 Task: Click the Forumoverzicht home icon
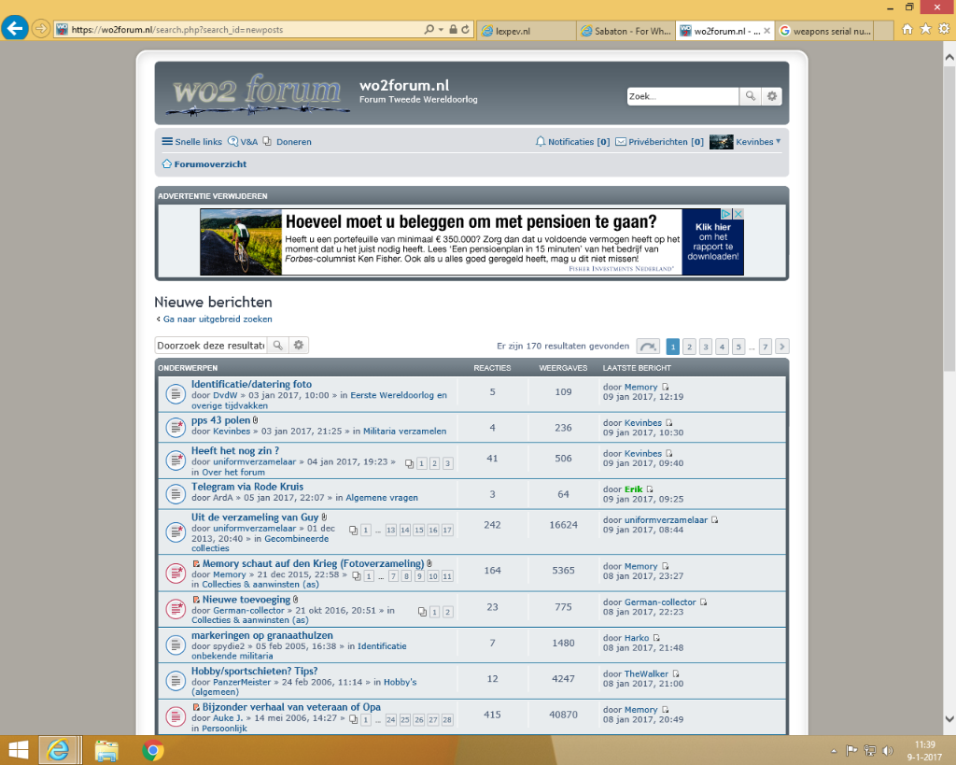pos(167,164)
